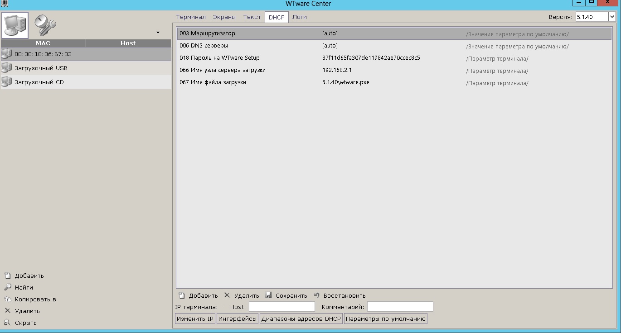
Task: Click the Параметры по умолчанию button
Action: [x=385, y=319]
